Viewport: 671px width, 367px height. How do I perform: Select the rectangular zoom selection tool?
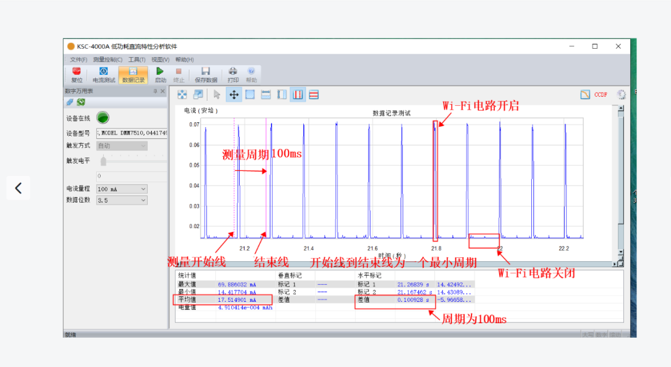(251, 94)
